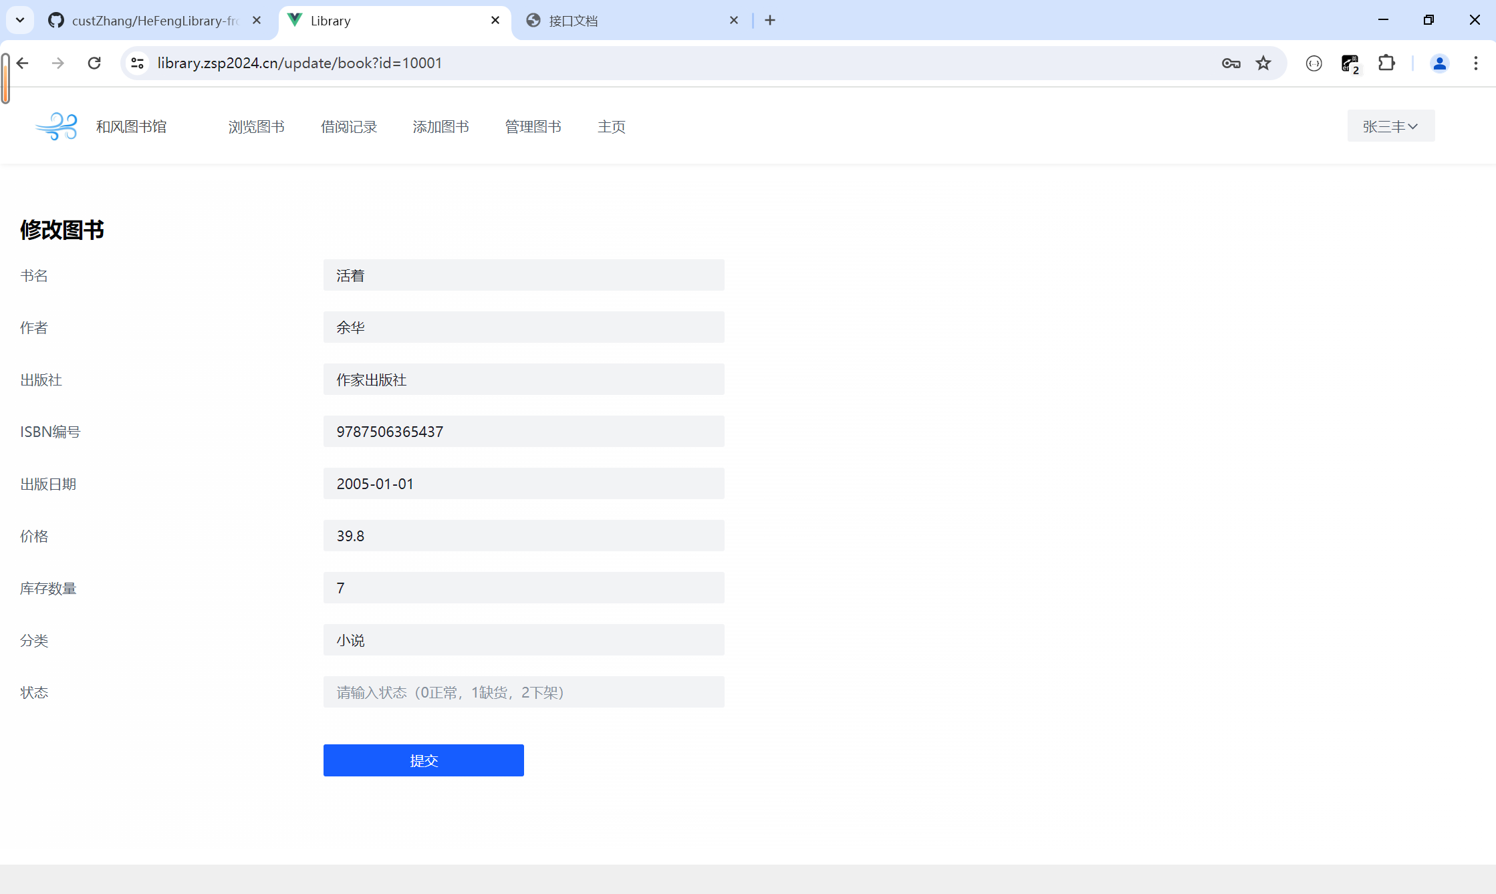The width and height of the screenshot is (1496, 894).
Task: Switch to the 接口文档 tab
Action: pyautogui.click(x=632, y=20)
